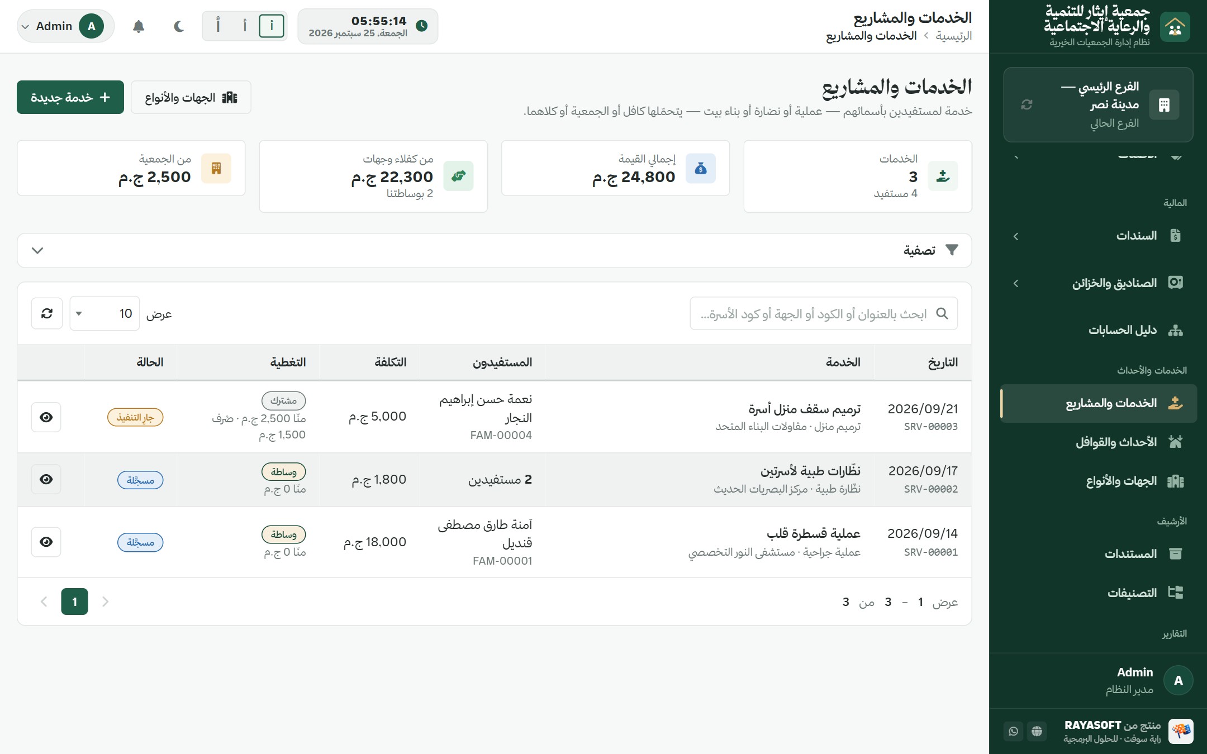1207x754 pixels.
Task: Click the search field for services
Action: point(824,313)
